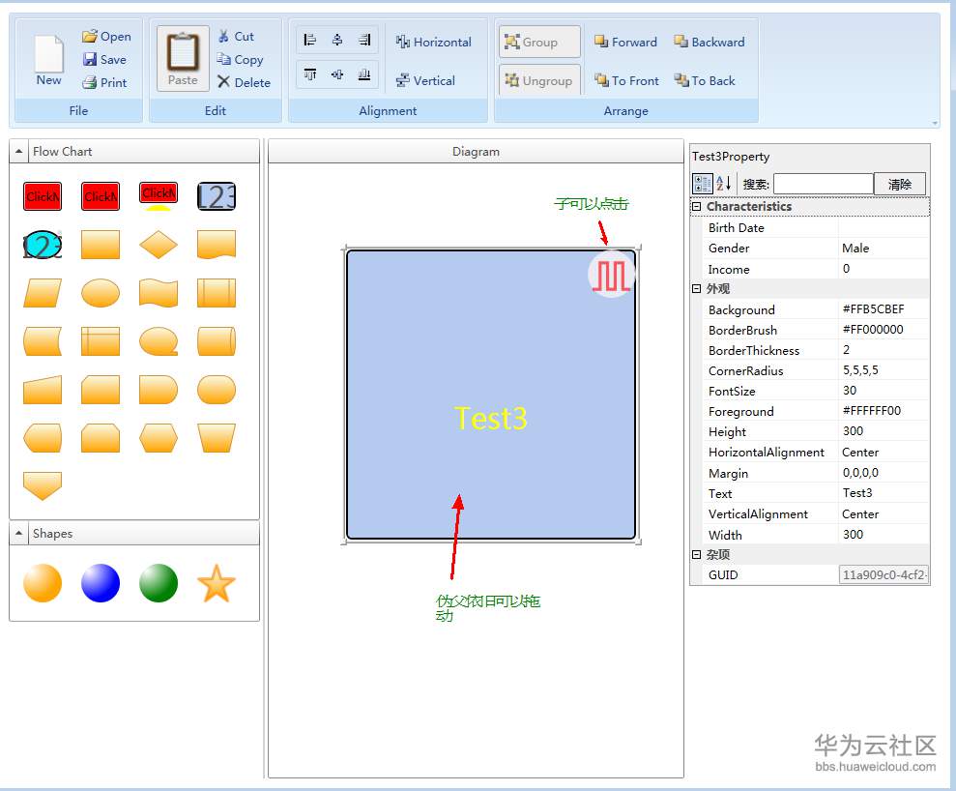Viewport: 956px width, 791px height.
Task: Align objects to bottom edge
Action: tap(364, 74)
